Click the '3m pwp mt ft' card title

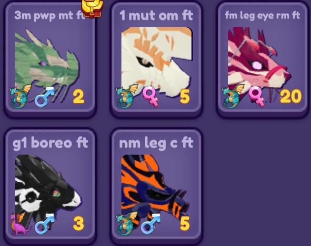pyautogui.click(x=50, y=15)
